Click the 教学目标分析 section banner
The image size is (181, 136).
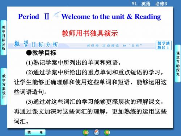[36, 44]
